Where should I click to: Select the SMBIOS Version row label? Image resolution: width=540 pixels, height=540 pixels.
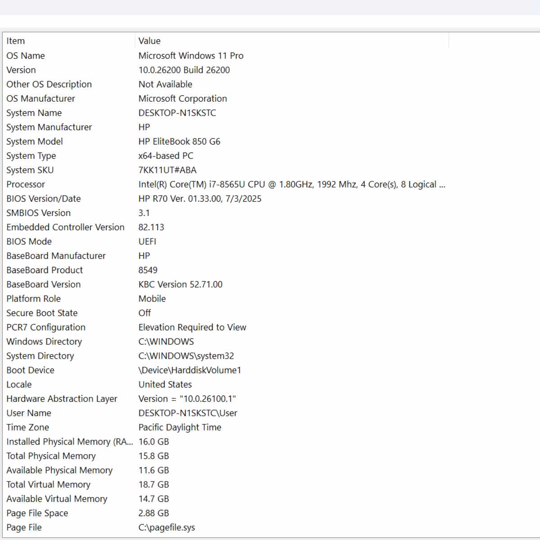(x=39, y=213)
